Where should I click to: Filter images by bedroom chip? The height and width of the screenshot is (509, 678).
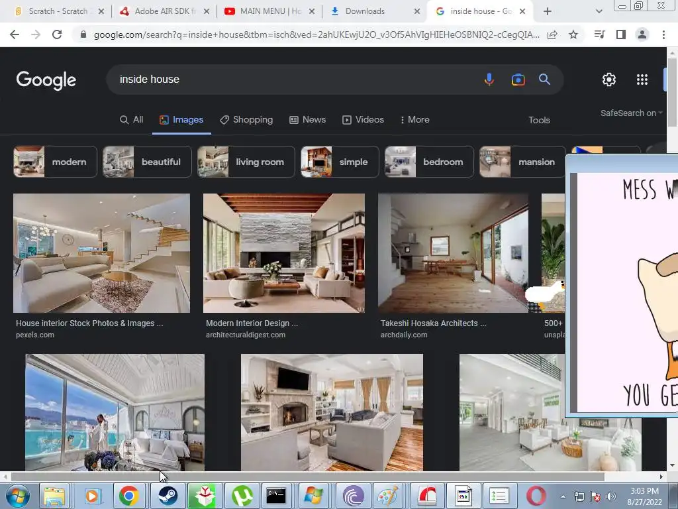[x=429, y=162]
